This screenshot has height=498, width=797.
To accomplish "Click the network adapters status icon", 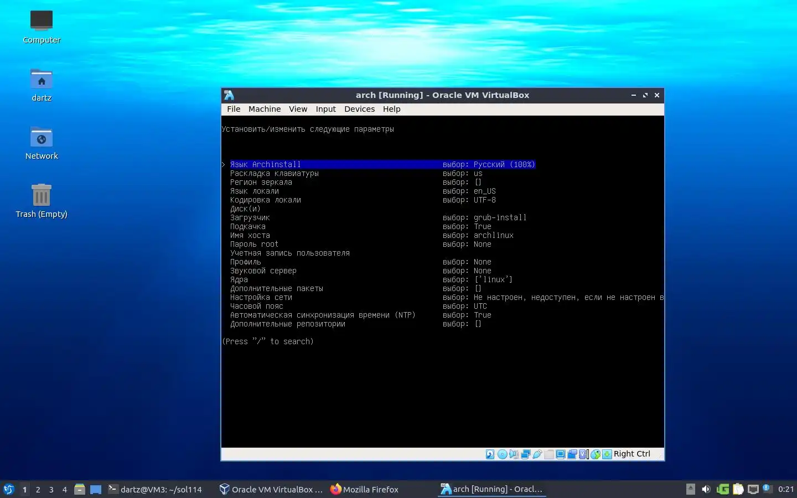I will click(x=525, y=454).
